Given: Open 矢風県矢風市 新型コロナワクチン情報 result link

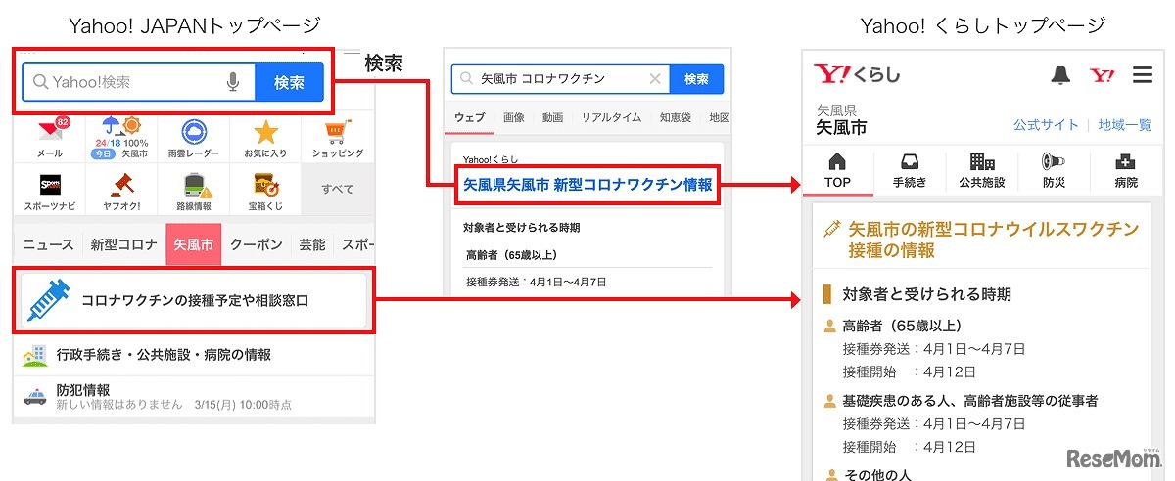Looking at the screenshot, I should [587, 184].
